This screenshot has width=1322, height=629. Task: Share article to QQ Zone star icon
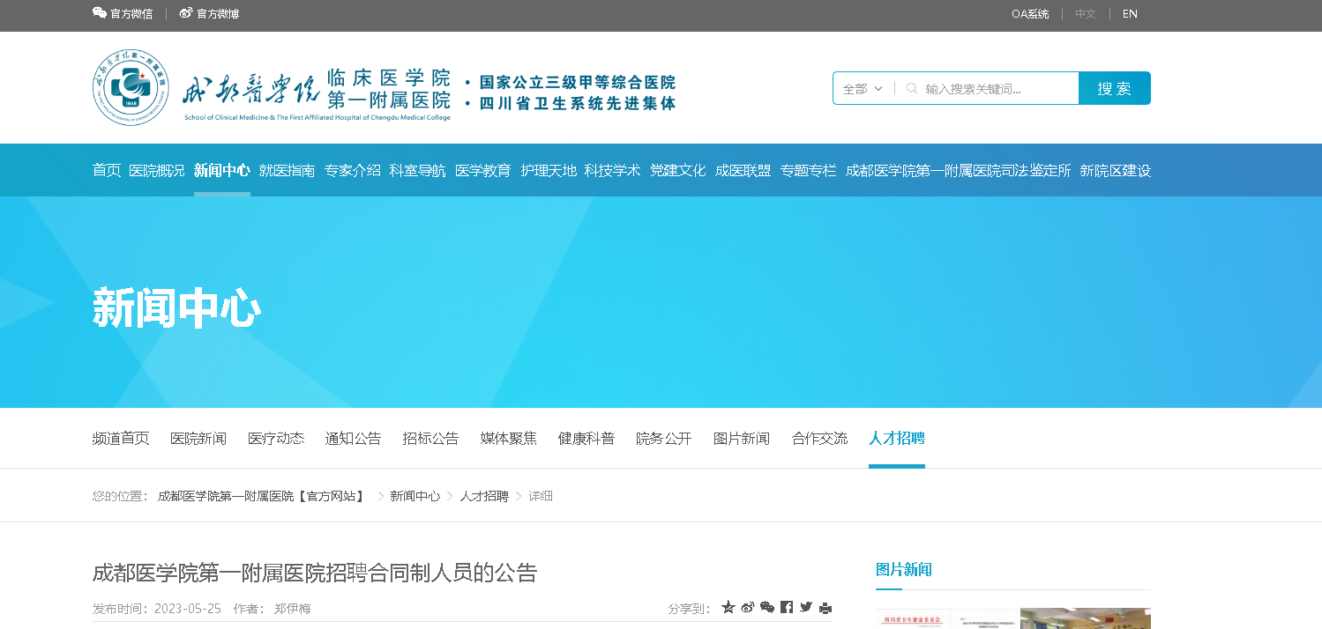(x=728, y=607)
